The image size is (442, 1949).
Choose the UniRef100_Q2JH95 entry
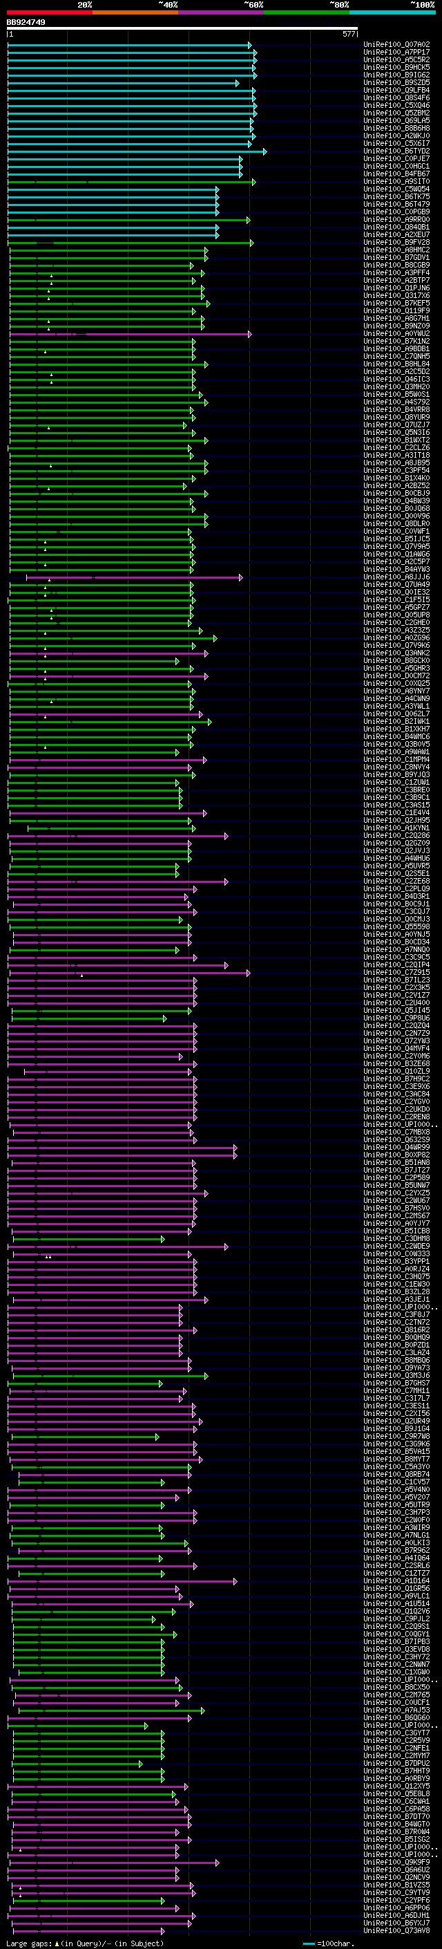tap(396, 820)
